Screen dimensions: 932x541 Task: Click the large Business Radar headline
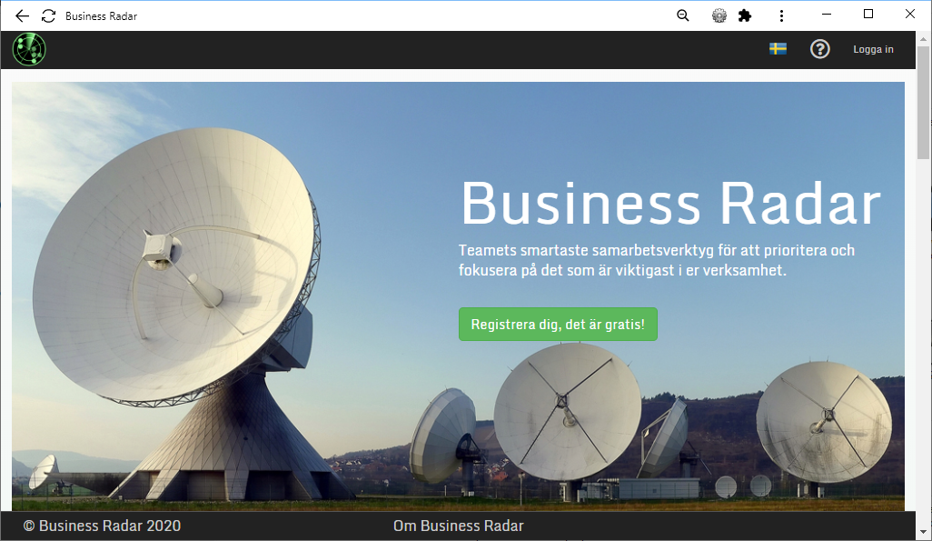670,204
